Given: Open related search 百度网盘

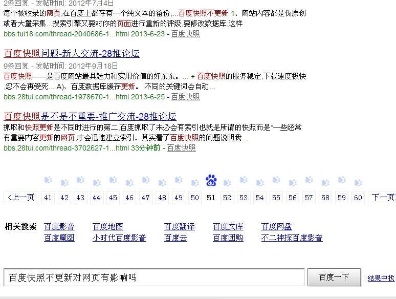Looking at the screenshot, I should click(277, 226).
